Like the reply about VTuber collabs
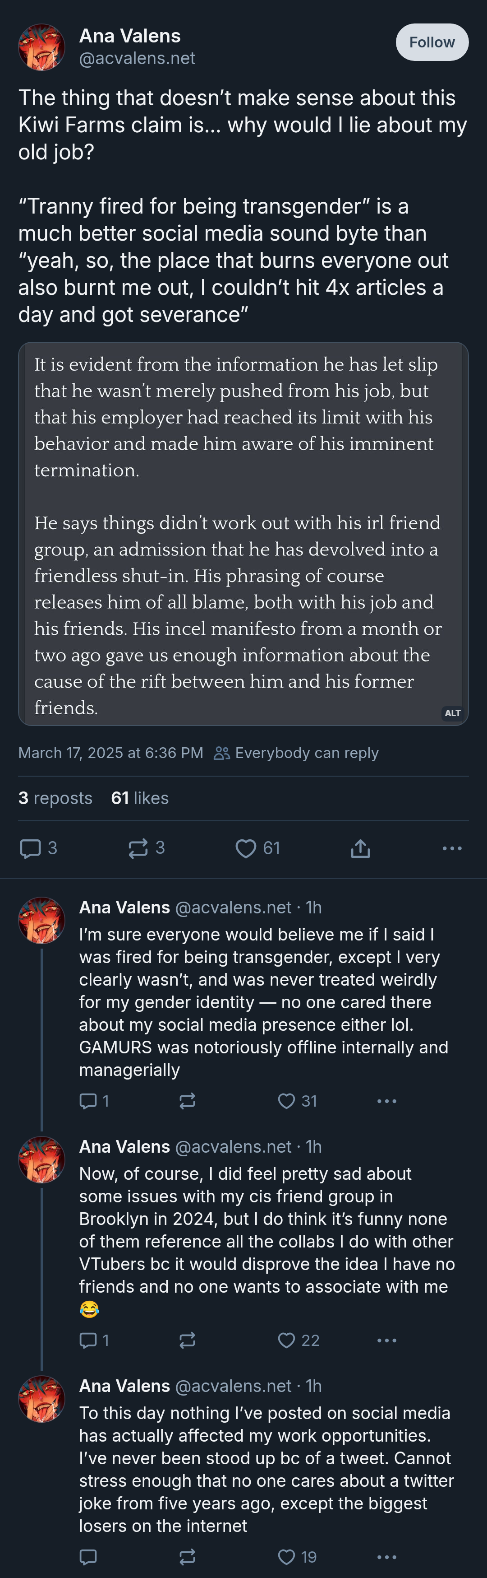 pyautogui.click(x=286, y=1341)
